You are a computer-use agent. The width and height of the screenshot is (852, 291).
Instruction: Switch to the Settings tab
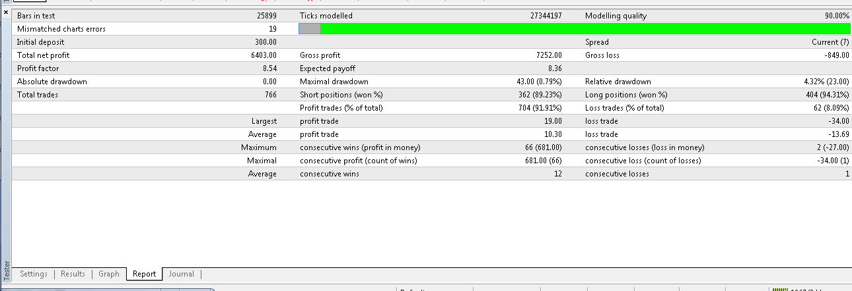coord(34,274)
